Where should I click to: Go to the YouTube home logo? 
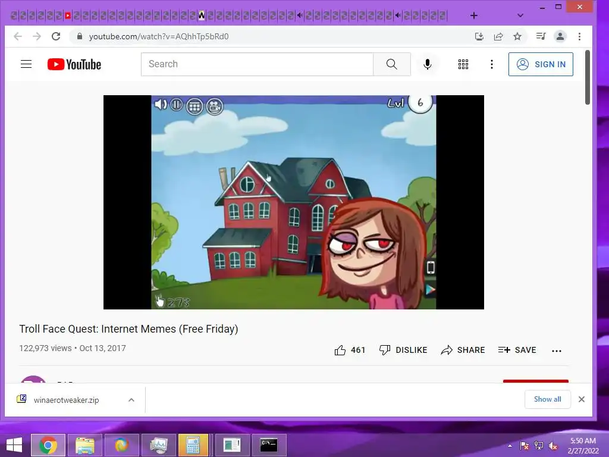click(74, 64)
